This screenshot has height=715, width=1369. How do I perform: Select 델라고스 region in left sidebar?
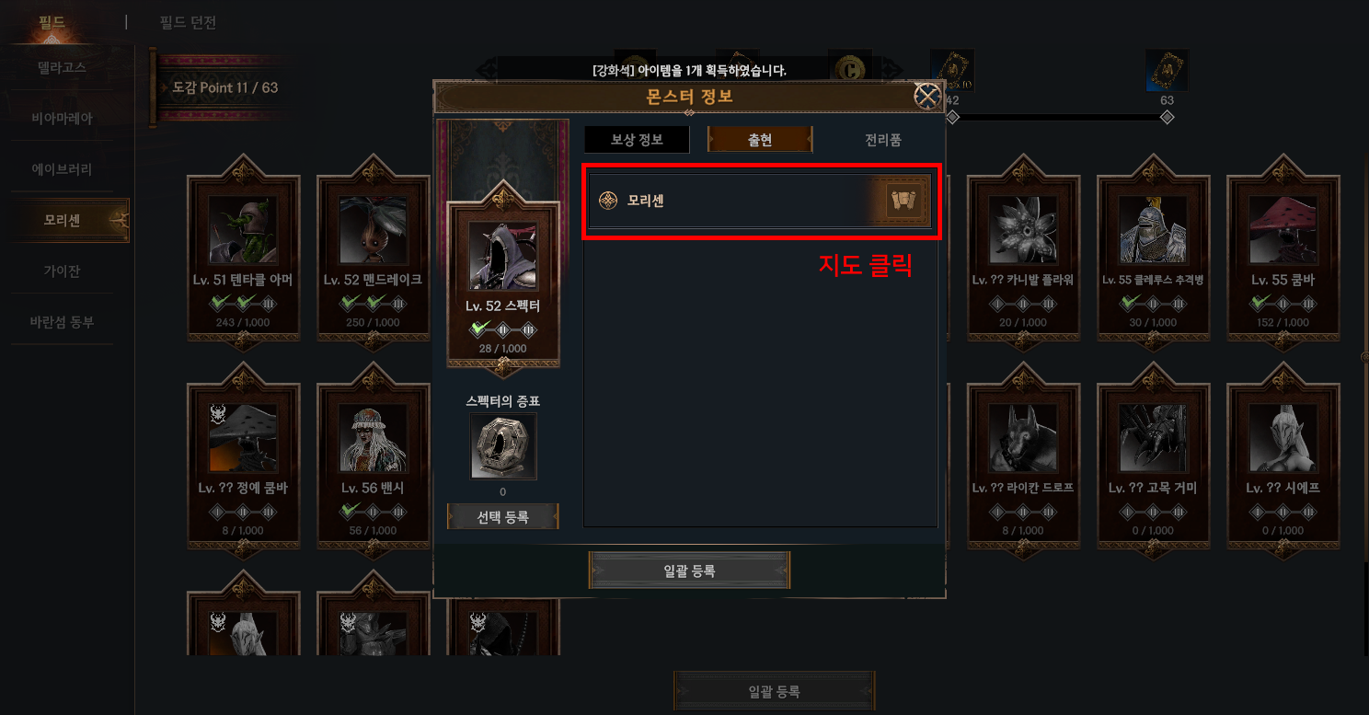point(62,67)
